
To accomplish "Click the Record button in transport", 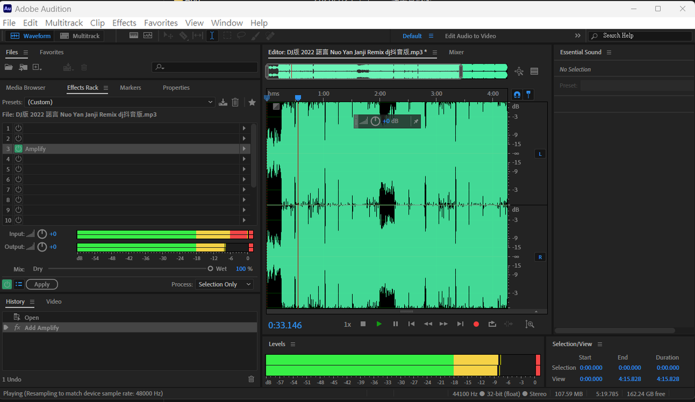I will (x=476, y=324).
